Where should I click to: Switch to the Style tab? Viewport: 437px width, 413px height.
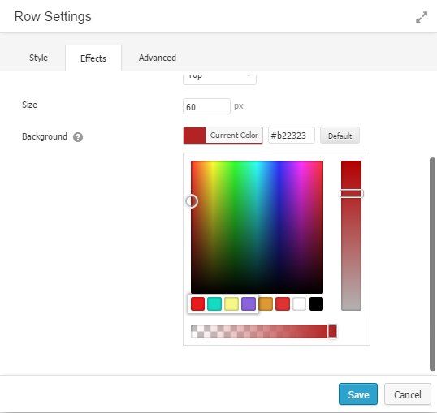point(38,58)
